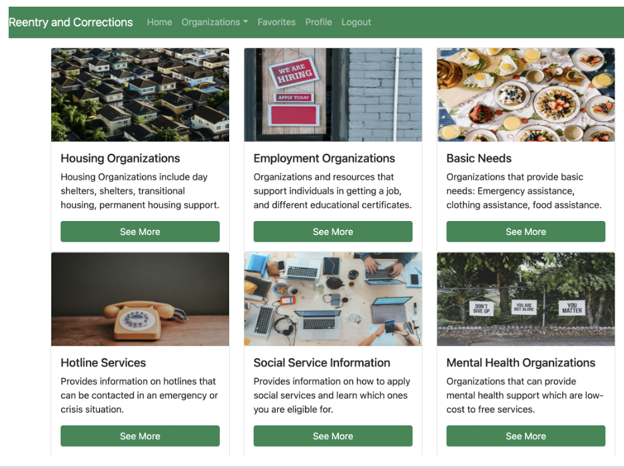See more Housing Organizations
This screenshot has width=624, height=468.
pos(140,232)
